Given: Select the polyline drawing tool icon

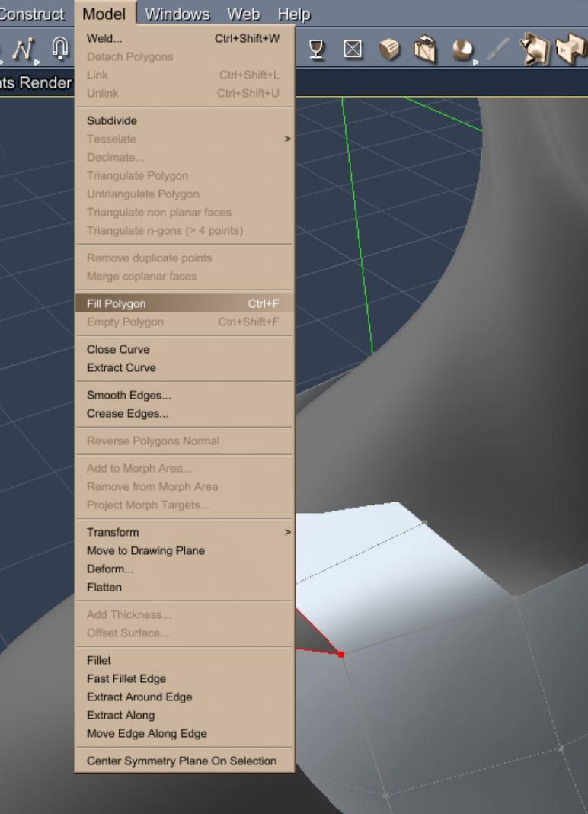Looking at the screenshot, I should click(22, 49).
